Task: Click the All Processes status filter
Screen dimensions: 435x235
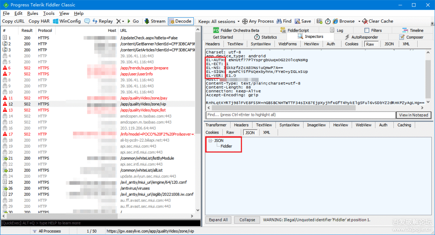Action: pos(47,231)
